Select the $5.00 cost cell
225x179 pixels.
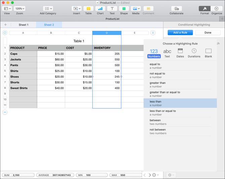click(79, 53)
